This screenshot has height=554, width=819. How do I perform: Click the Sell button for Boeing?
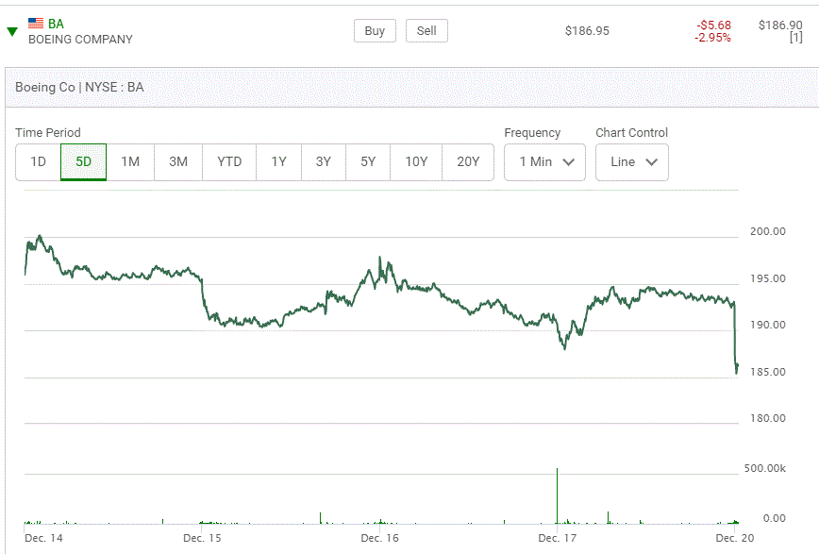(x=426, y=31)
